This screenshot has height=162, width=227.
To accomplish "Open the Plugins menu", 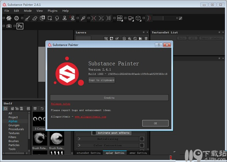I will 52,11.
